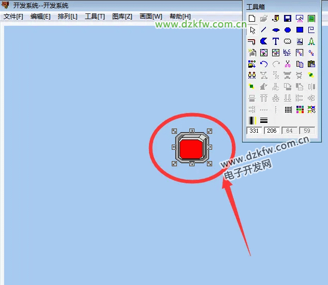Select the blue circle drawing tool

tap(288, 30)
